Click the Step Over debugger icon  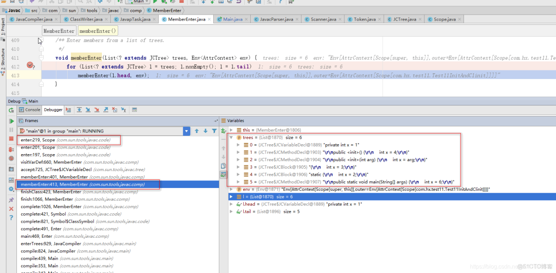click(79, 109)
